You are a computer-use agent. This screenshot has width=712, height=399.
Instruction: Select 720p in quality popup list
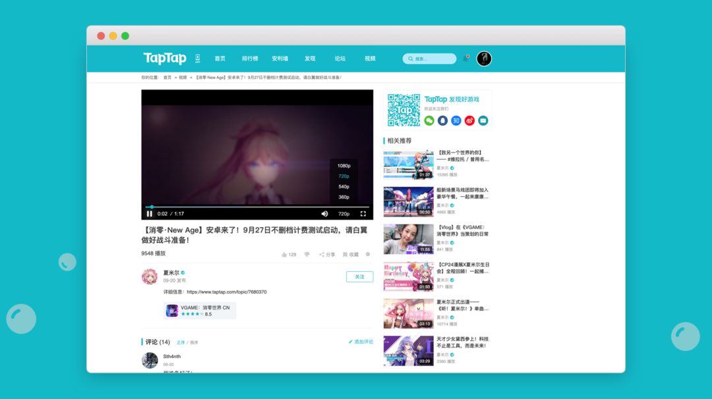[x=343, y=176]
